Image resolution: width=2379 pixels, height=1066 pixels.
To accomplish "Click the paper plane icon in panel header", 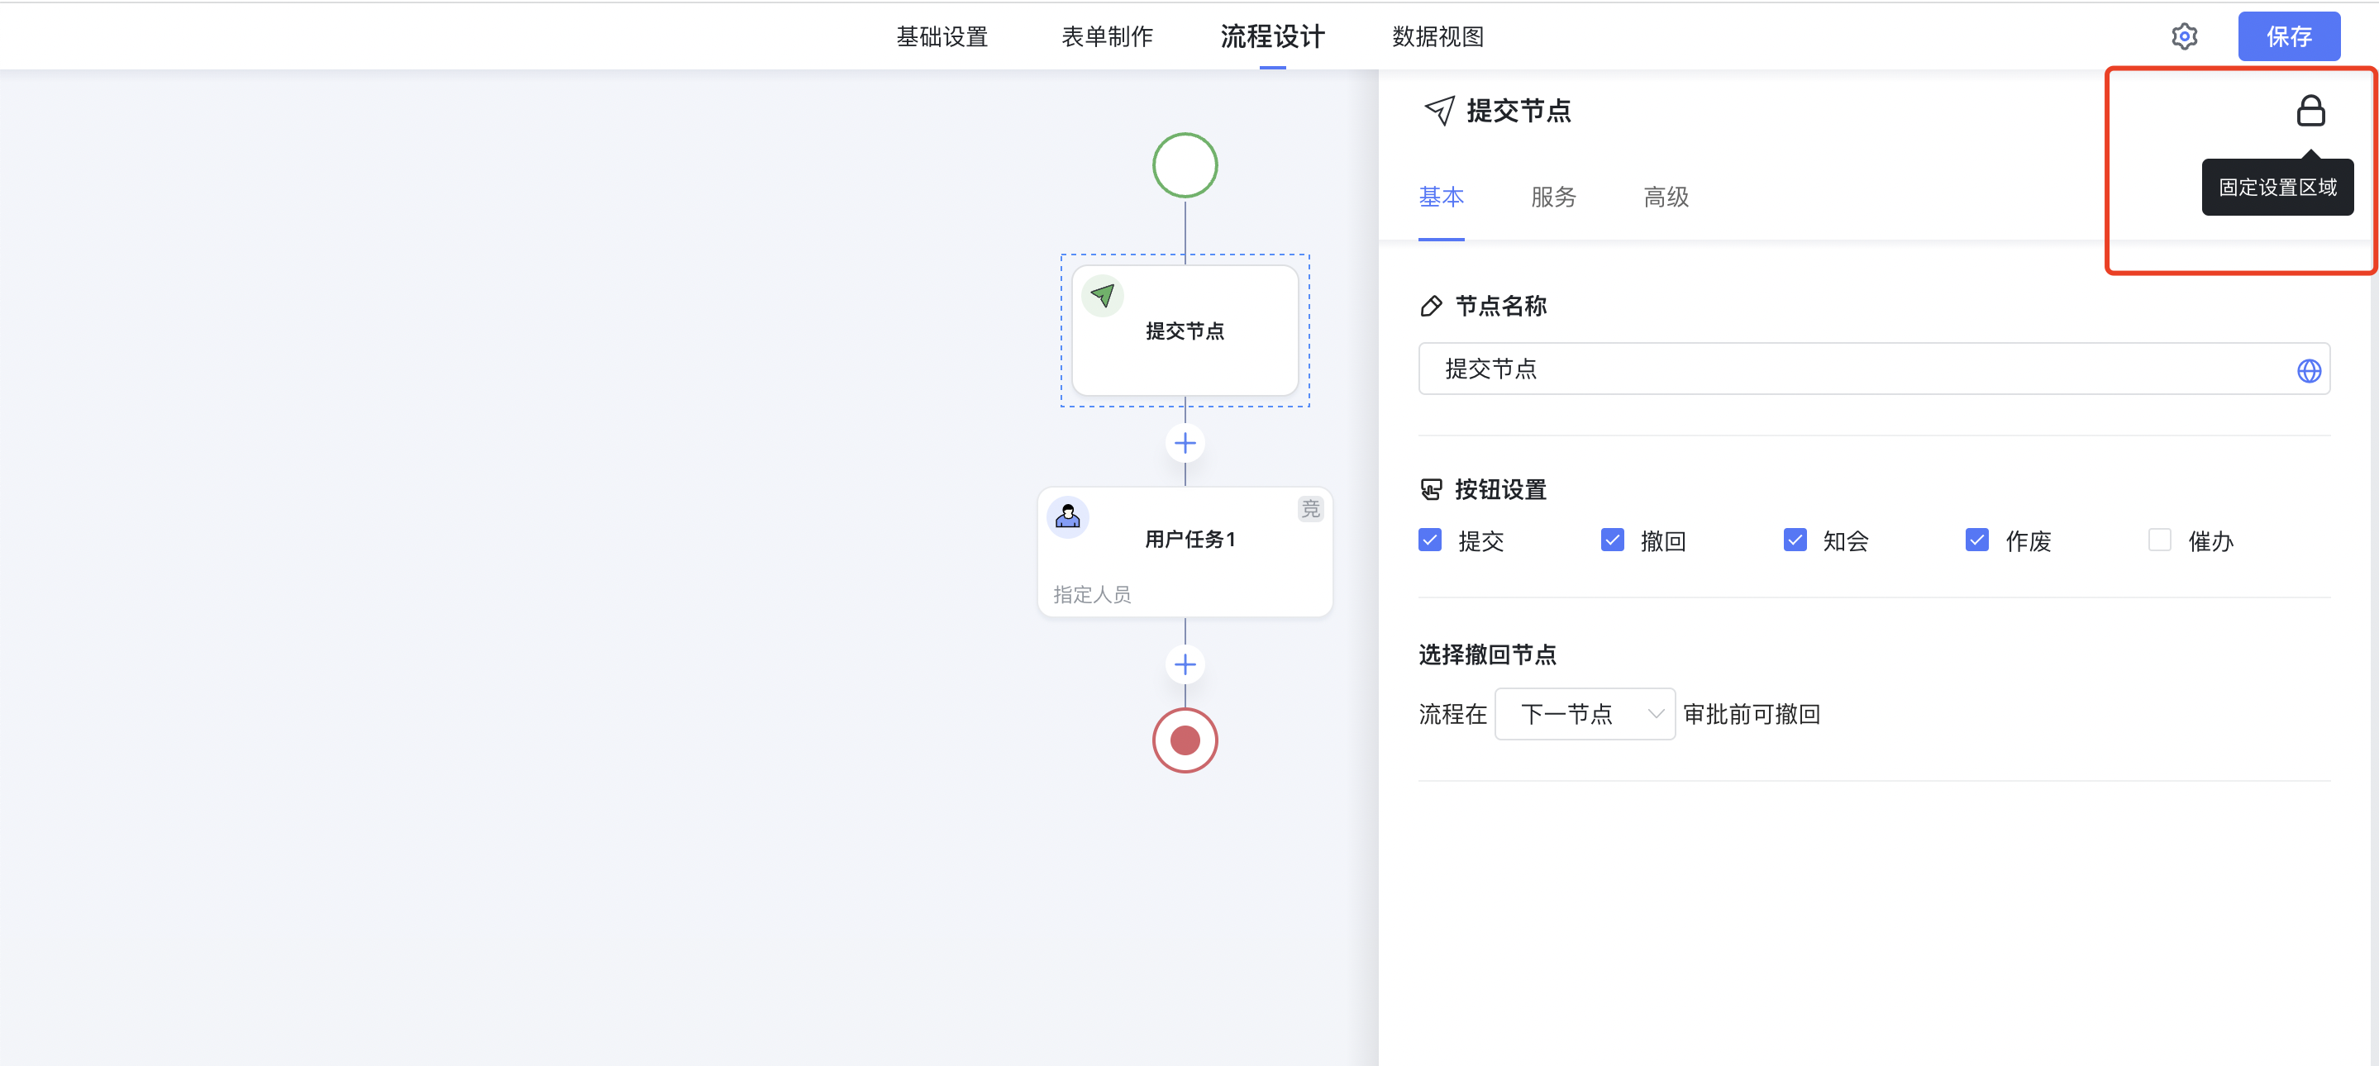I will [1439, 111].
